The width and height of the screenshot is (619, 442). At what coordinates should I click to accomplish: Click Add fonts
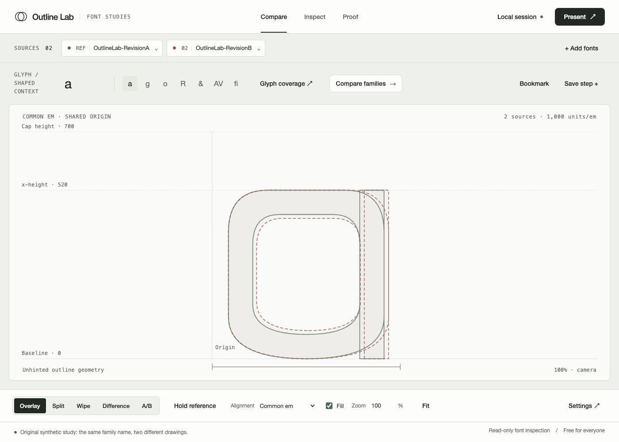coord(581,48)
